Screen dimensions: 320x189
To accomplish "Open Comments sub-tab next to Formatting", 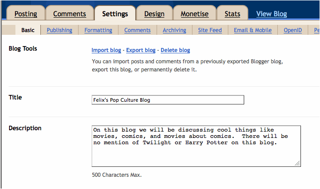I will coord(137,30).
